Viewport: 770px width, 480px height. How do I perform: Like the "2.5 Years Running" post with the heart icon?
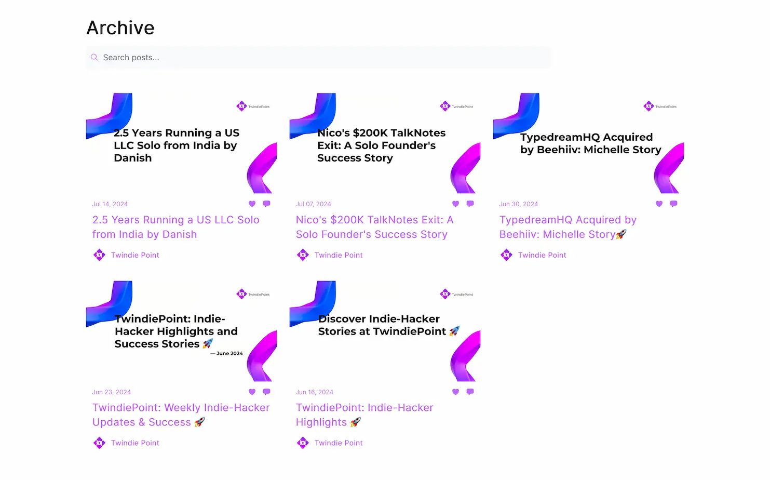tap(252, 204)
